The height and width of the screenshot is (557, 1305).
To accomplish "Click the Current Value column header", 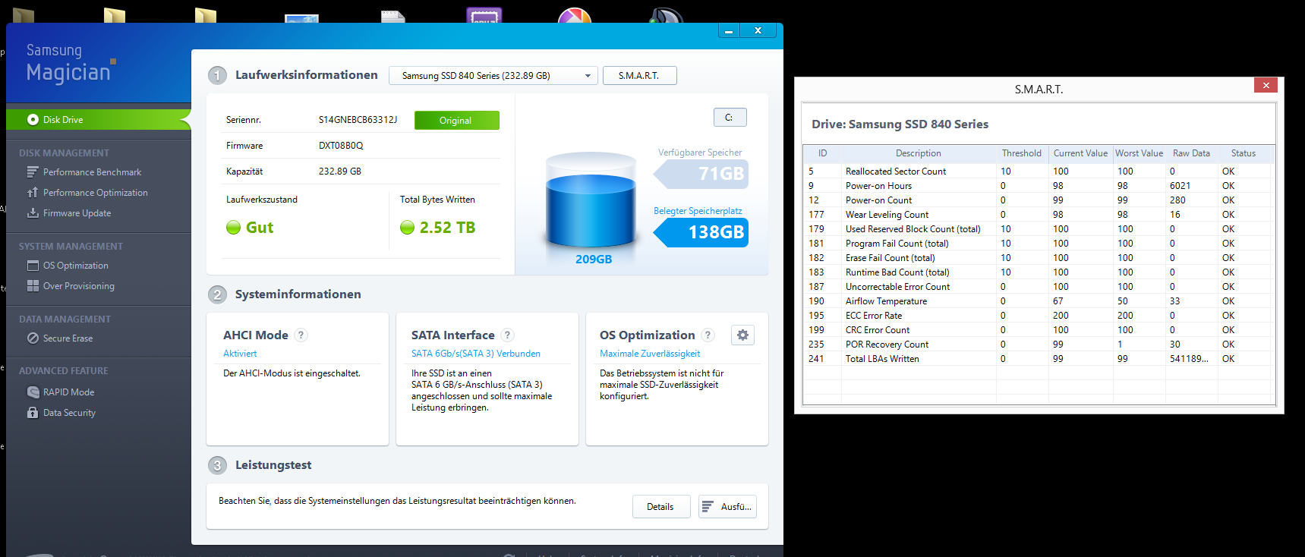I will (x=1080, y=153).
